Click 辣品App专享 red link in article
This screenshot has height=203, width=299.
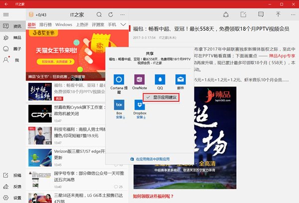tap(282, 56)
